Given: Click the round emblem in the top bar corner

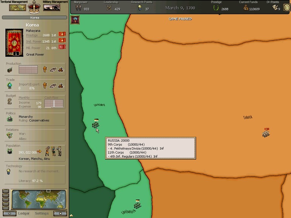Looking at the screenshot, I should (x=287, y=8).
